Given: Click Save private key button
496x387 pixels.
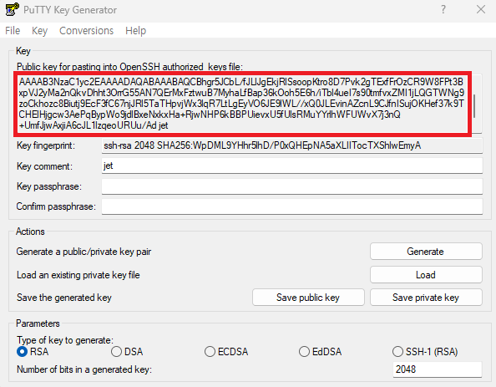Looking at the screenshot, I should pos(426,298).
